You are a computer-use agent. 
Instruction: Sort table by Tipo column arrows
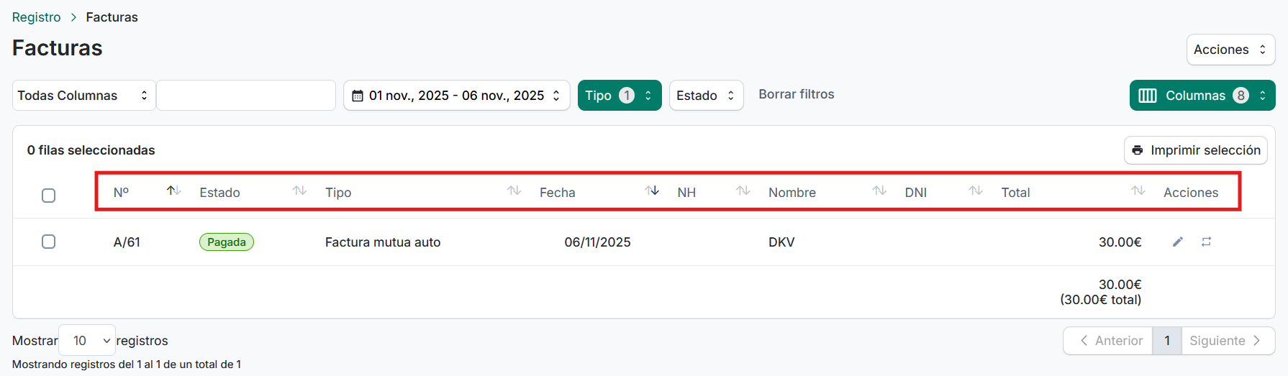(514, 191)
